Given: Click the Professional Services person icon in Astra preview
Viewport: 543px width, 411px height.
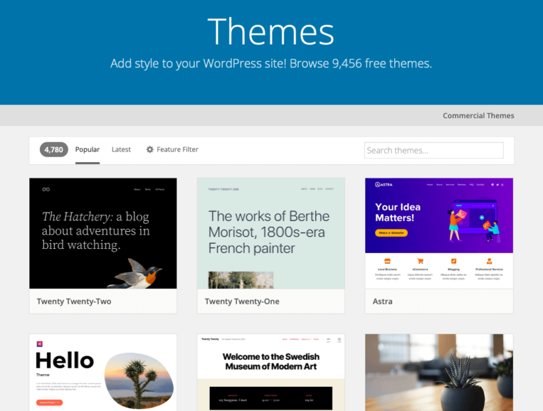Looking at the screenshot, I should [x=489, y=261].
